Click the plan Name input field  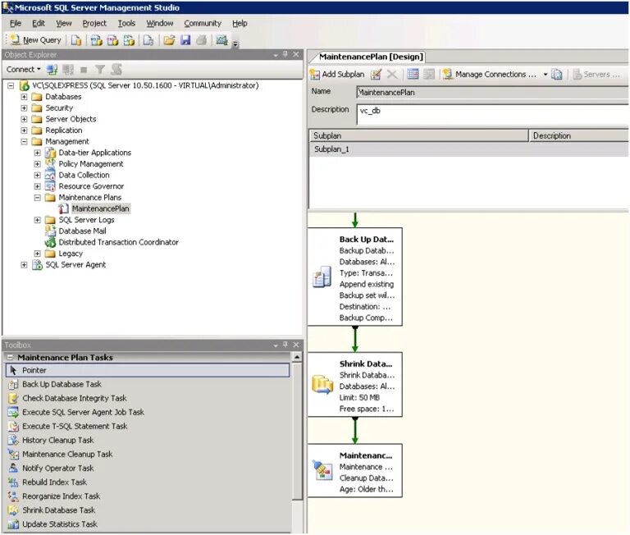[x=492, y=93]
